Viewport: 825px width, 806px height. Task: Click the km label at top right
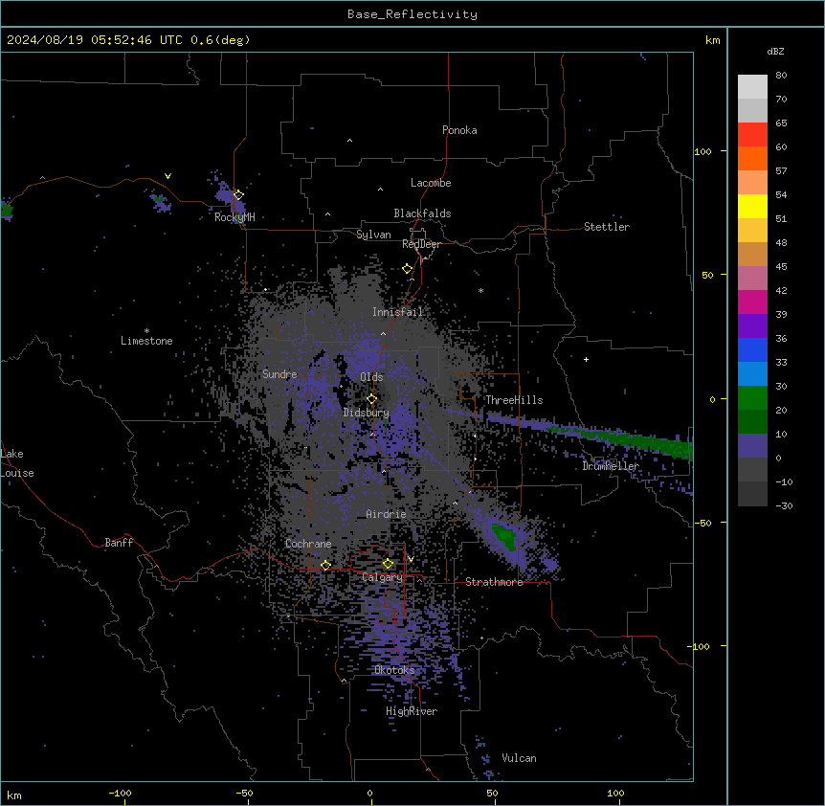coord(713,40)
